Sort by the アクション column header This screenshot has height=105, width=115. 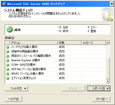point(34,43)
